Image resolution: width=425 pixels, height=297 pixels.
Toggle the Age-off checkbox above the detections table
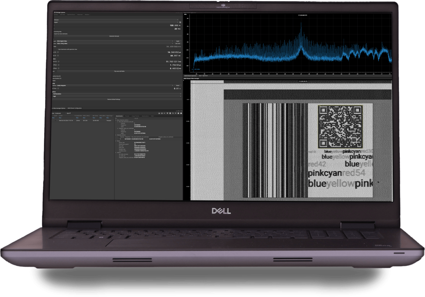[66, 113]
